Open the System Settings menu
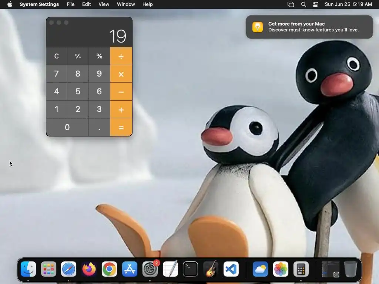 (x=39, y=4)
